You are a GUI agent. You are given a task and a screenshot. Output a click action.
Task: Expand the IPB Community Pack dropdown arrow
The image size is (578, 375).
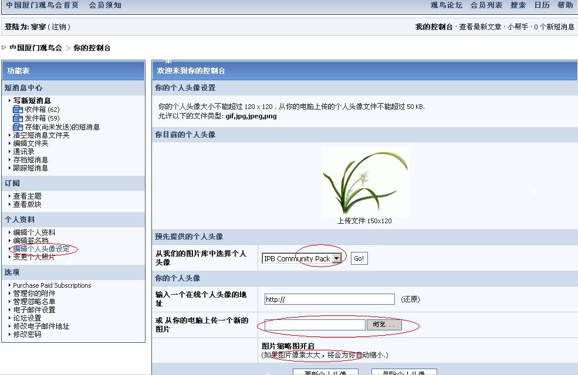337,258
